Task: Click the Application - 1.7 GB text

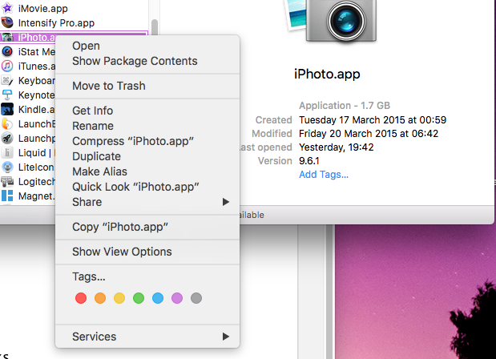Action: pos(345,105)
